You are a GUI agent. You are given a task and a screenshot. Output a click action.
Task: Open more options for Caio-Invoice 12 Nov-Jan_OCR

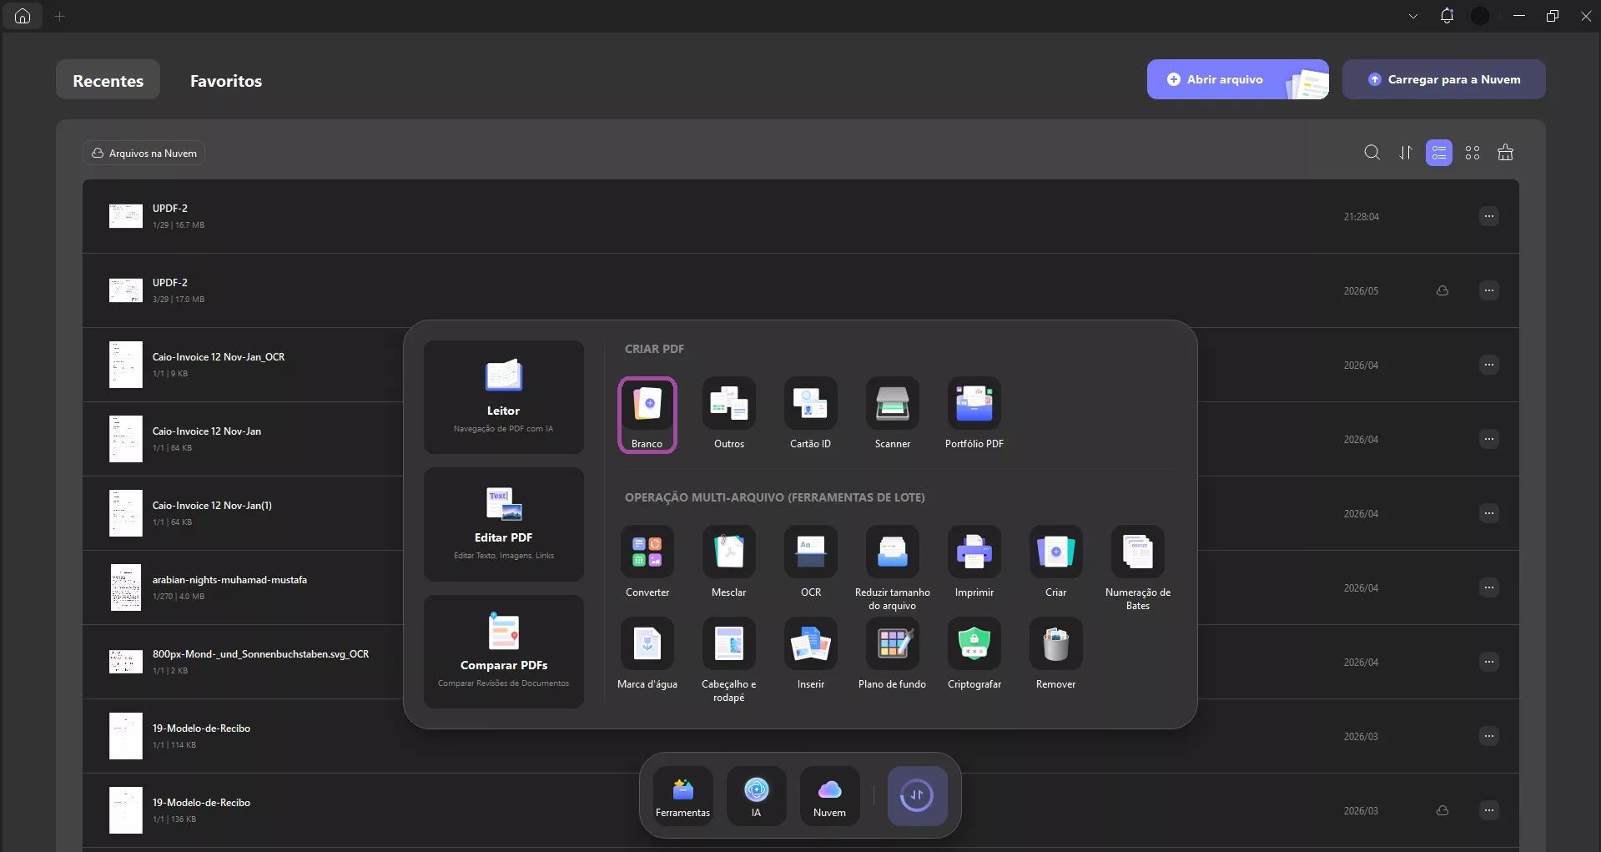(1489, 365)
